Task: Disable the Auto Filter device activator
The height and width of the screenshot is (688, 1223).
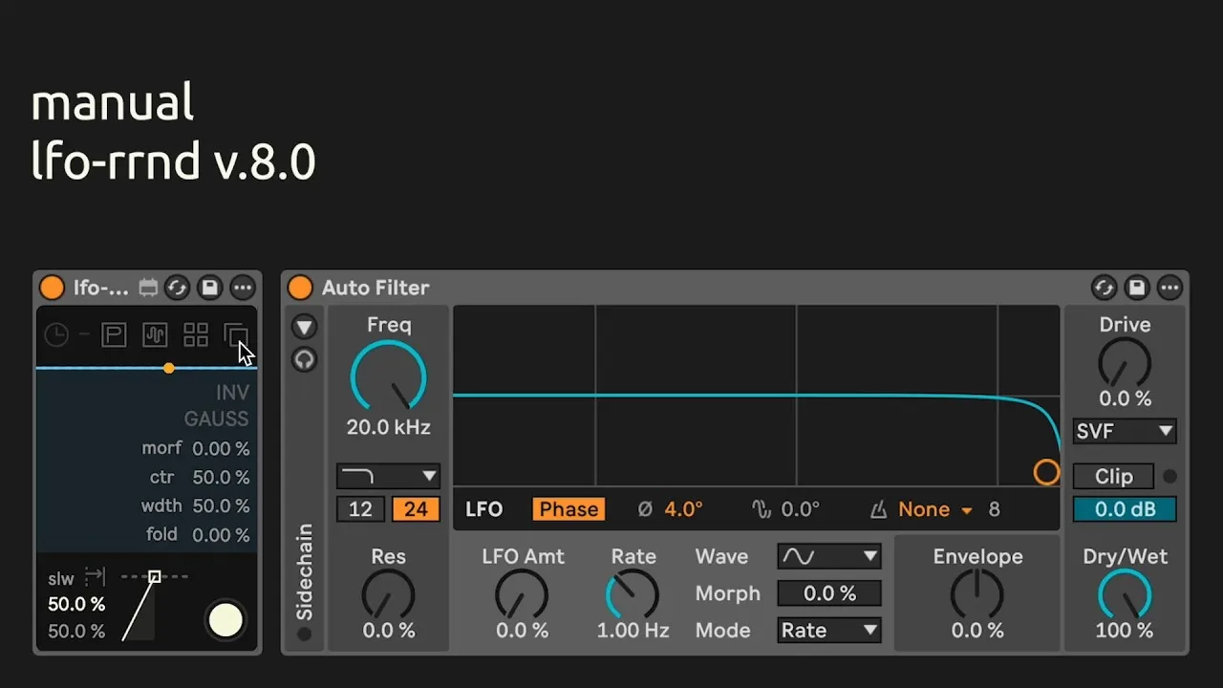Action: 300,288
